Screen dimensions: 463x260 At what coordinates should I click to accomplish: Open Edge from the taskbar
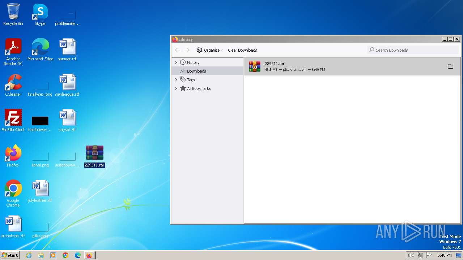point(78,255)
